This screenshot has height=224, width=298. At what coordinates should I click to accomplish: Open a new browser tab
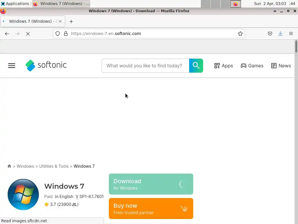point(71,22)
